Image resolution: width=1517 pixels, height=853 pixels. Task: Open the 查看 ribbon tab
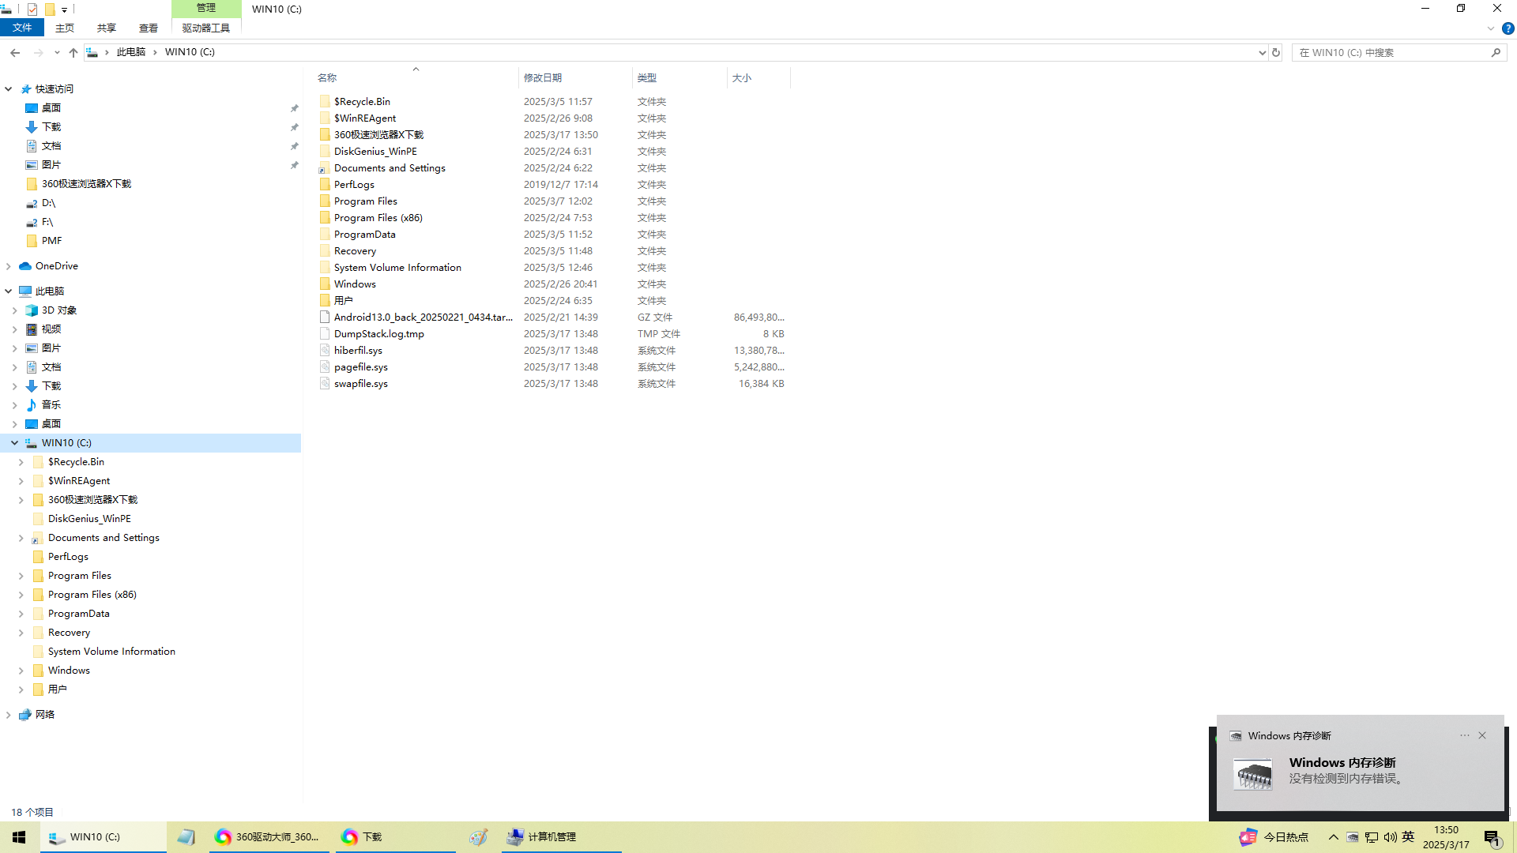pyautogui.click(x=148, y=28)
